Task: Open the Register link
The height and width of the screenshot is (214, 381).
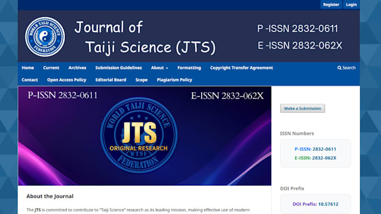Action: point(331,4)
